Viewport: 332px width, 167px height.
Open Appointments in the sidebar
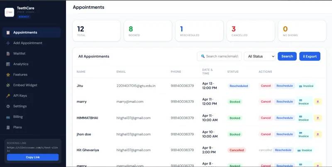[32, 32]
